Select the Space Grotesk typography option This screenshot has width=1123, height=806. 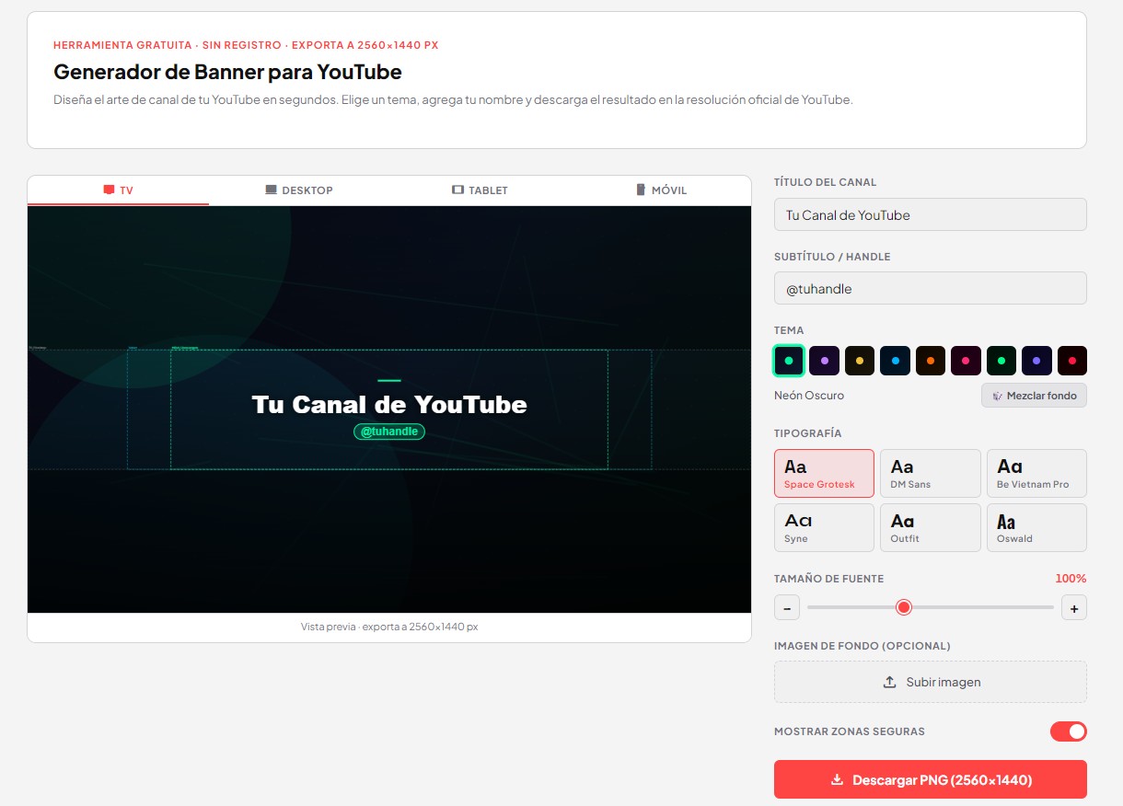pyautogui.click(x=824, y=473)
